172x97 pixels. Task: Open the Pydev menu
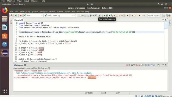(67, 11)
